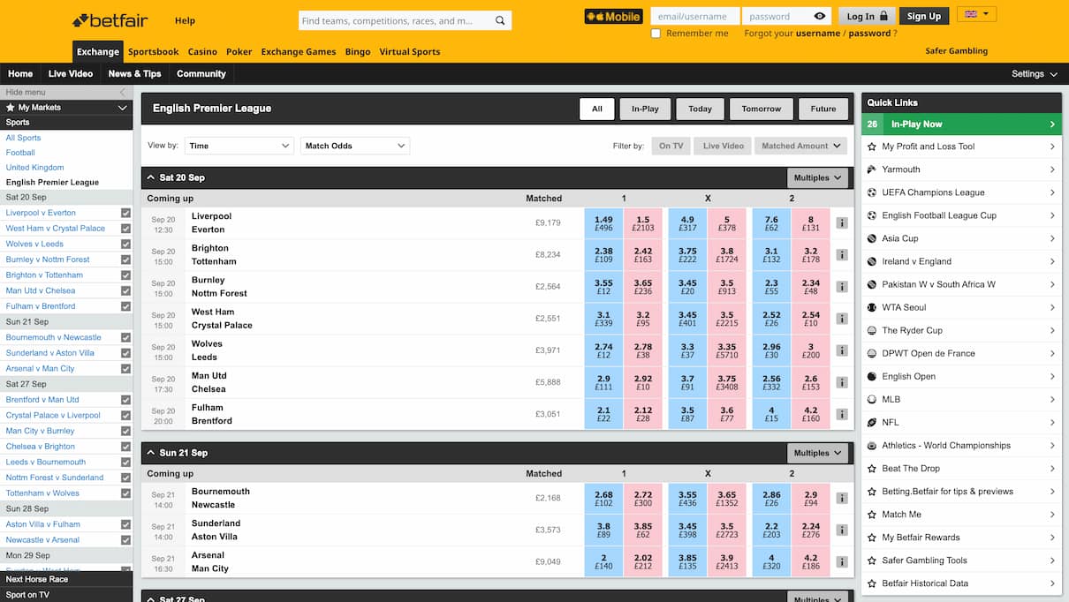The height and width of the screenshot is (602, 1069).
Task: Toggle the password visibility eye icon
Action: point(820,16)
